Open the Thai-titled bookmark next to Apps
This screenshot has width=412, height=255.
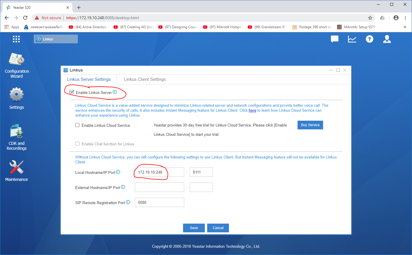tap(44, 27)
